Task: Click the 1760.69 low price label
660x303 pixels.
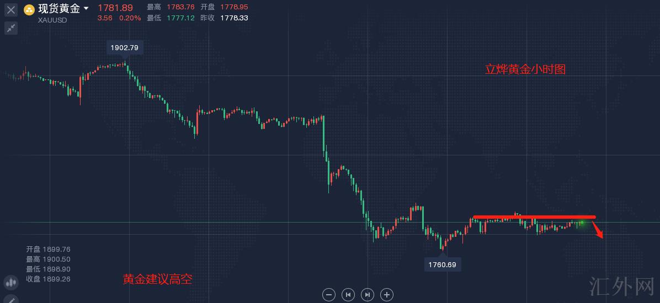Action: tap(442, 265)
